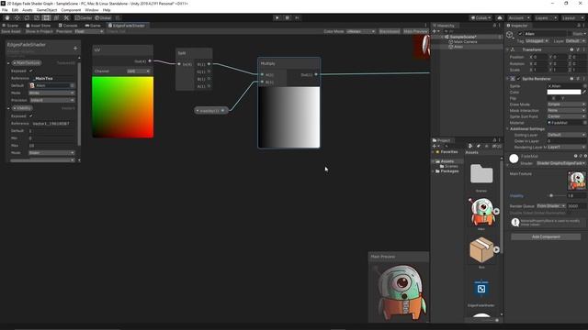This screenshot has width=588, height=330.
Task: Open Sprite field object picker
Action: [584, 85]
